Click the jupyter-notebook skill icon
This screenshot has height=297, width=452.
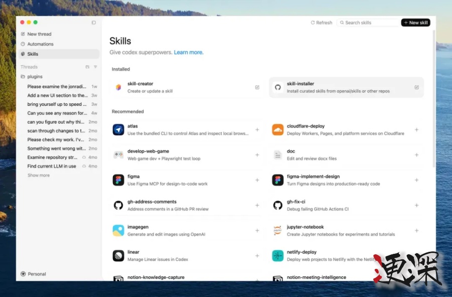click(x=278, y=230)
